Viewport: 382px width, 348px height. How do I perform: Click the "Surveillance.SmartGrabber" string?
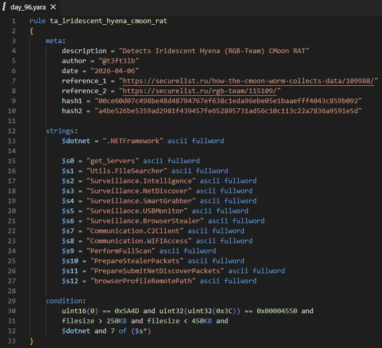click(141, 201)
